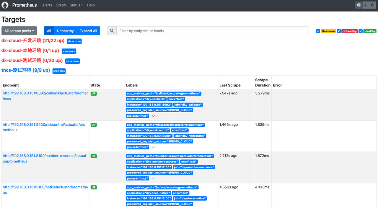Image resolution: width=378 pixels, height=207 pixels.
Task: Expand labels chevron for dky-callback target
Action: pyautogui.click(x=153, y=116)
